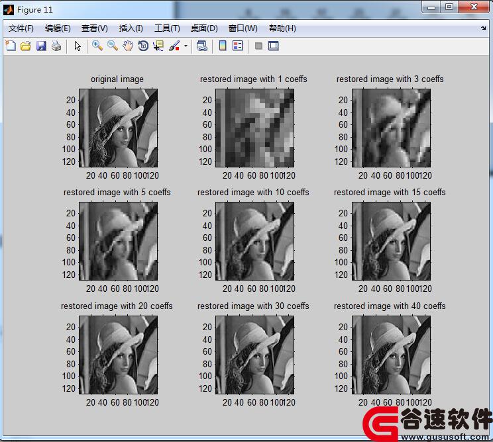Enable the Rotate 3D tool

tap(143, 46)
